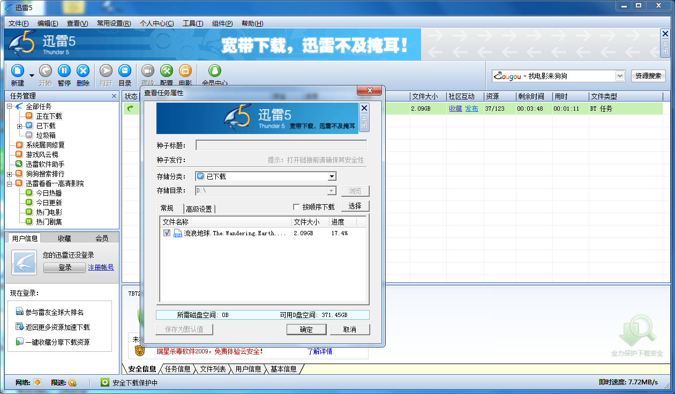Click the 开始 start toolbar icon
This screenshot has width=675, height=394.
(x=46, y=71)
